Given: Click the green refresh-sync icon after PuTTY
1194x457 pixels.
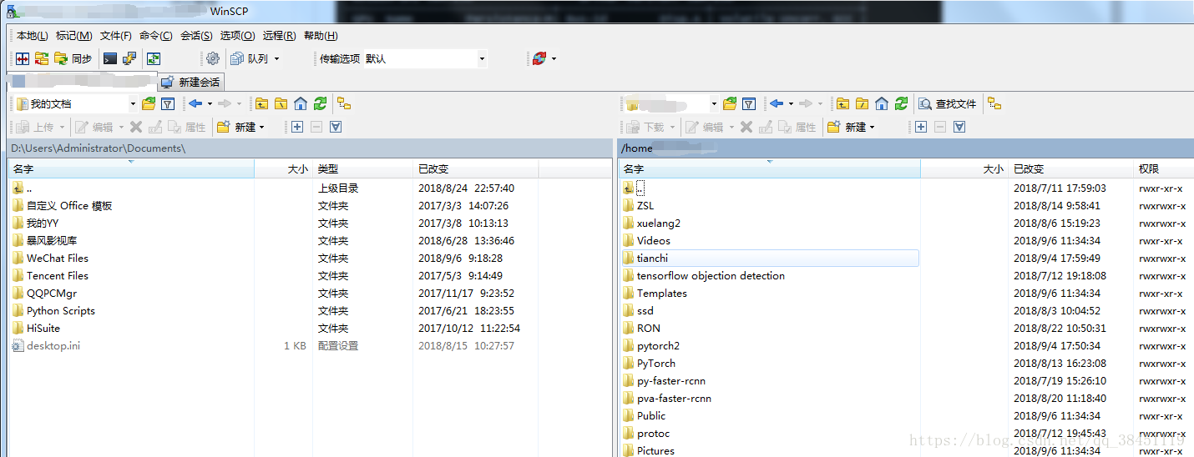Looking at the screenshot, I should point(153,58).
